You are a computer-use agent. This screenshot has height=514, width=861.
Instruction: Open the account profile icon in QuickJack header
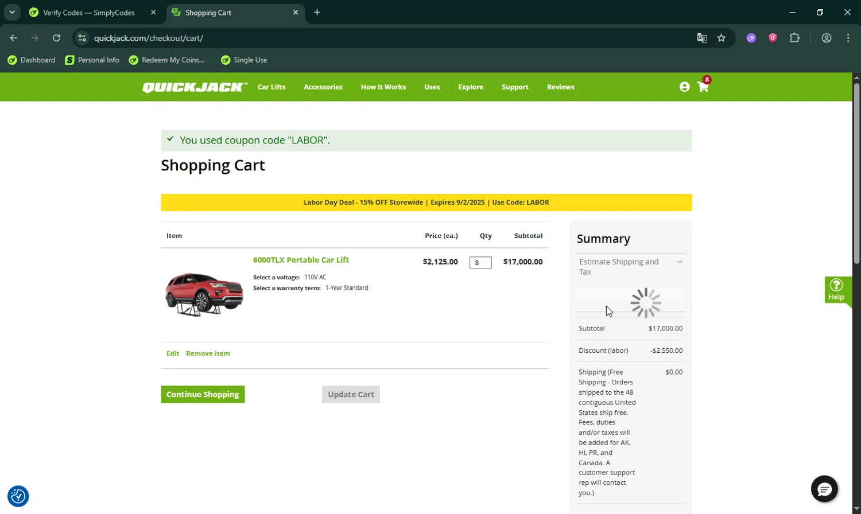(684, 87)
